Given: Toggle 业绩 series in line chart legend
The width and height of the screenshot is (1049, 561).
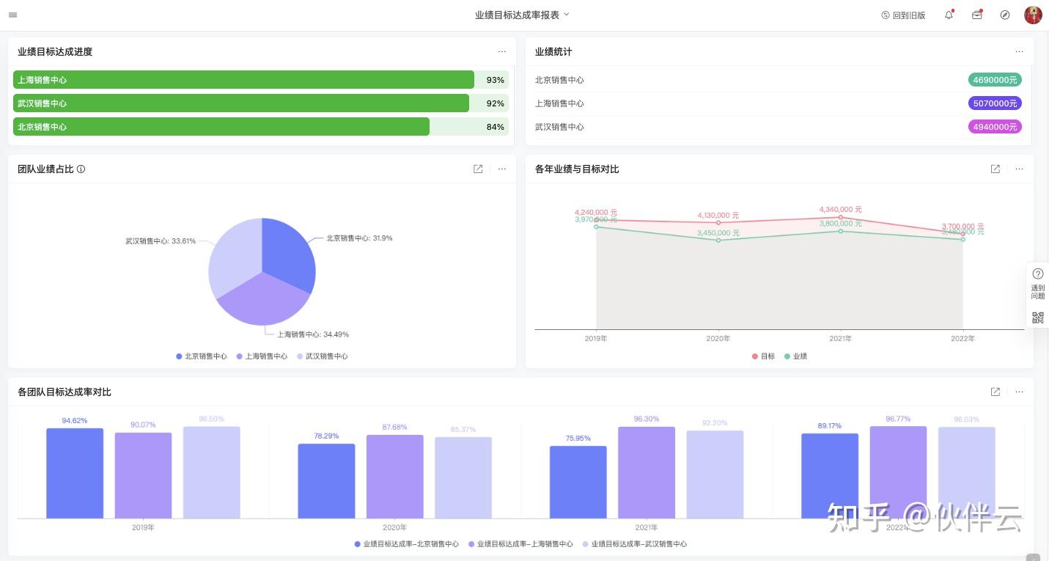Looking at the screenshot, I should click(x=795, y=356).
